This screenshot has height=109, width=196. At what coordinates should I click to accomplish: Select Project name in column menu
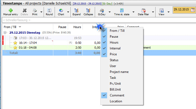[119, 72]
